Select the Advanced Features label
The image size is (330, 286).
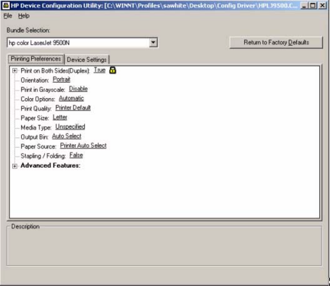[50, 166]
